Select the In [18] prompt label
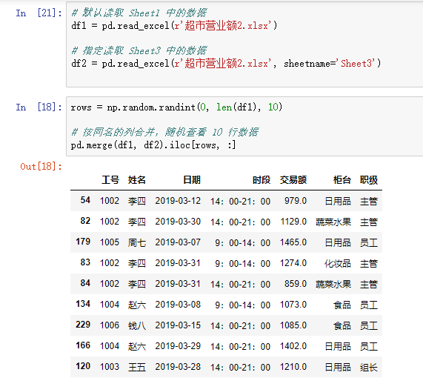This screenshot has height=378, width=423. pyautogui.click(x=39, y=107)
